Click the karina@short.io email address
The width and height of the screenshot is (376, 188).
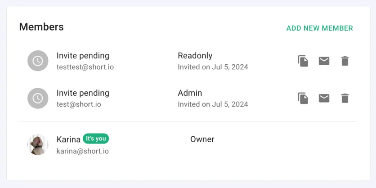pyautogui.click(x=82, y=151)
